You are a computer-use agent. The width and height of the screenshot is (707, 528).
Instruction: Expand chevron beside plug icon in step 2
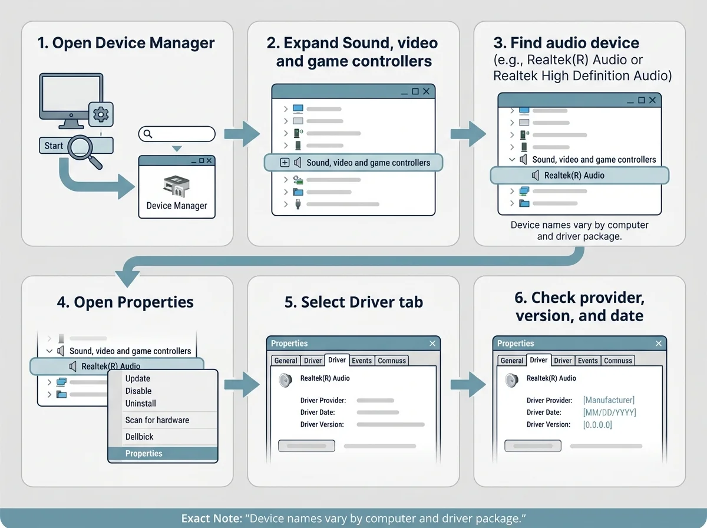point(285,204)
